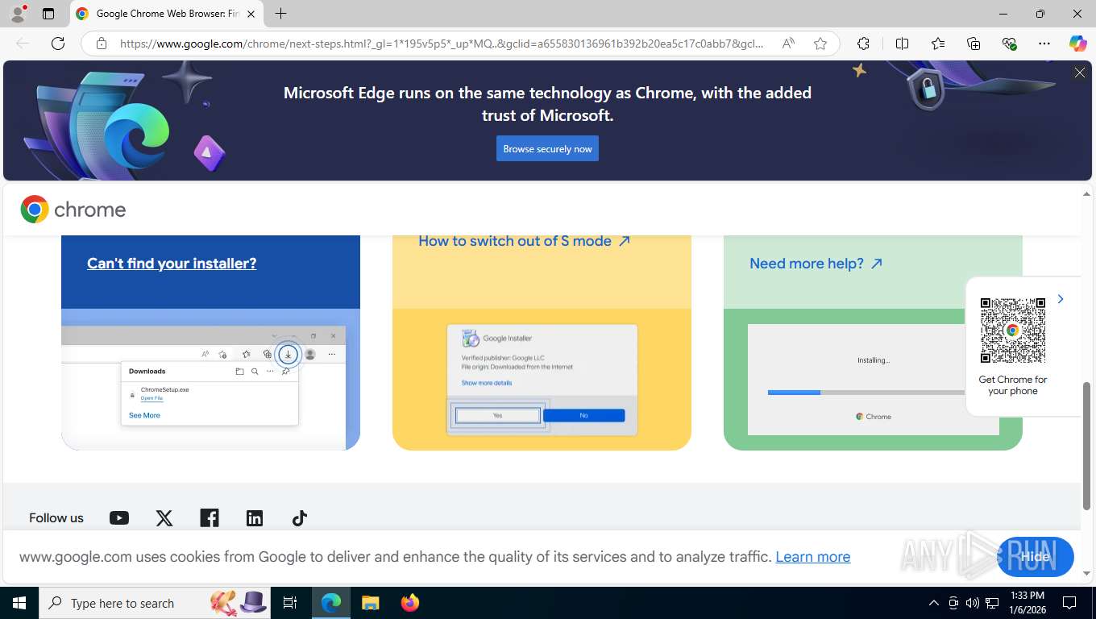The height and width of the screenshot is (619, 1096).
Task: Open Task View on the taskbar
Action: pos(290,603)
